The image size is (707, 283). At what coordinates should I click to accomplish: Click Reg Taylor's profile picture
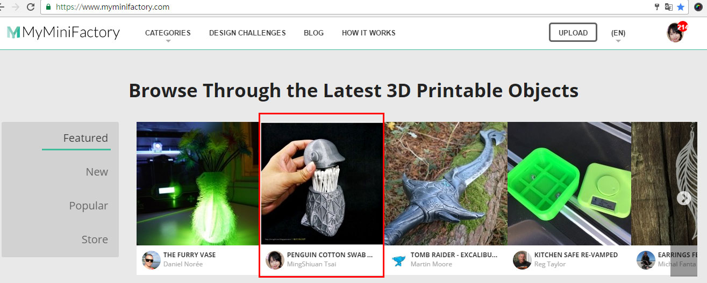click(522, 260)
